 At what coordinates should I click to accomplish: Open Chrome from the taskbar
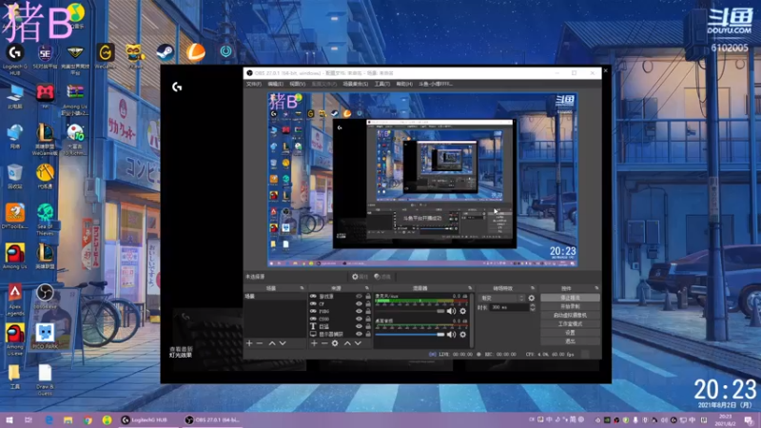point(88,419)
